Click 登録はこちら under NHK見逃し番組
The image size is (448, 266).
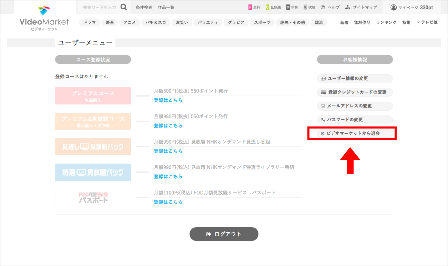pos(168,151)
